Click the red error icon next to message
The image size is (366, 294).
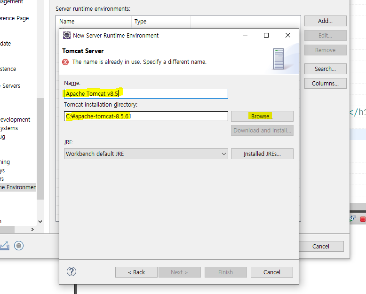(65, 62)
